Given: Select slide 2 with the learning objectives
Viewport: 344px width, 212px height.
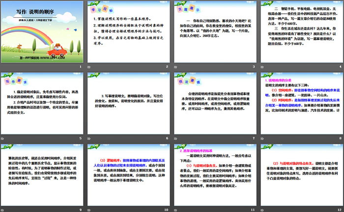Looking at the screenshot, I should tap(128, 34).
